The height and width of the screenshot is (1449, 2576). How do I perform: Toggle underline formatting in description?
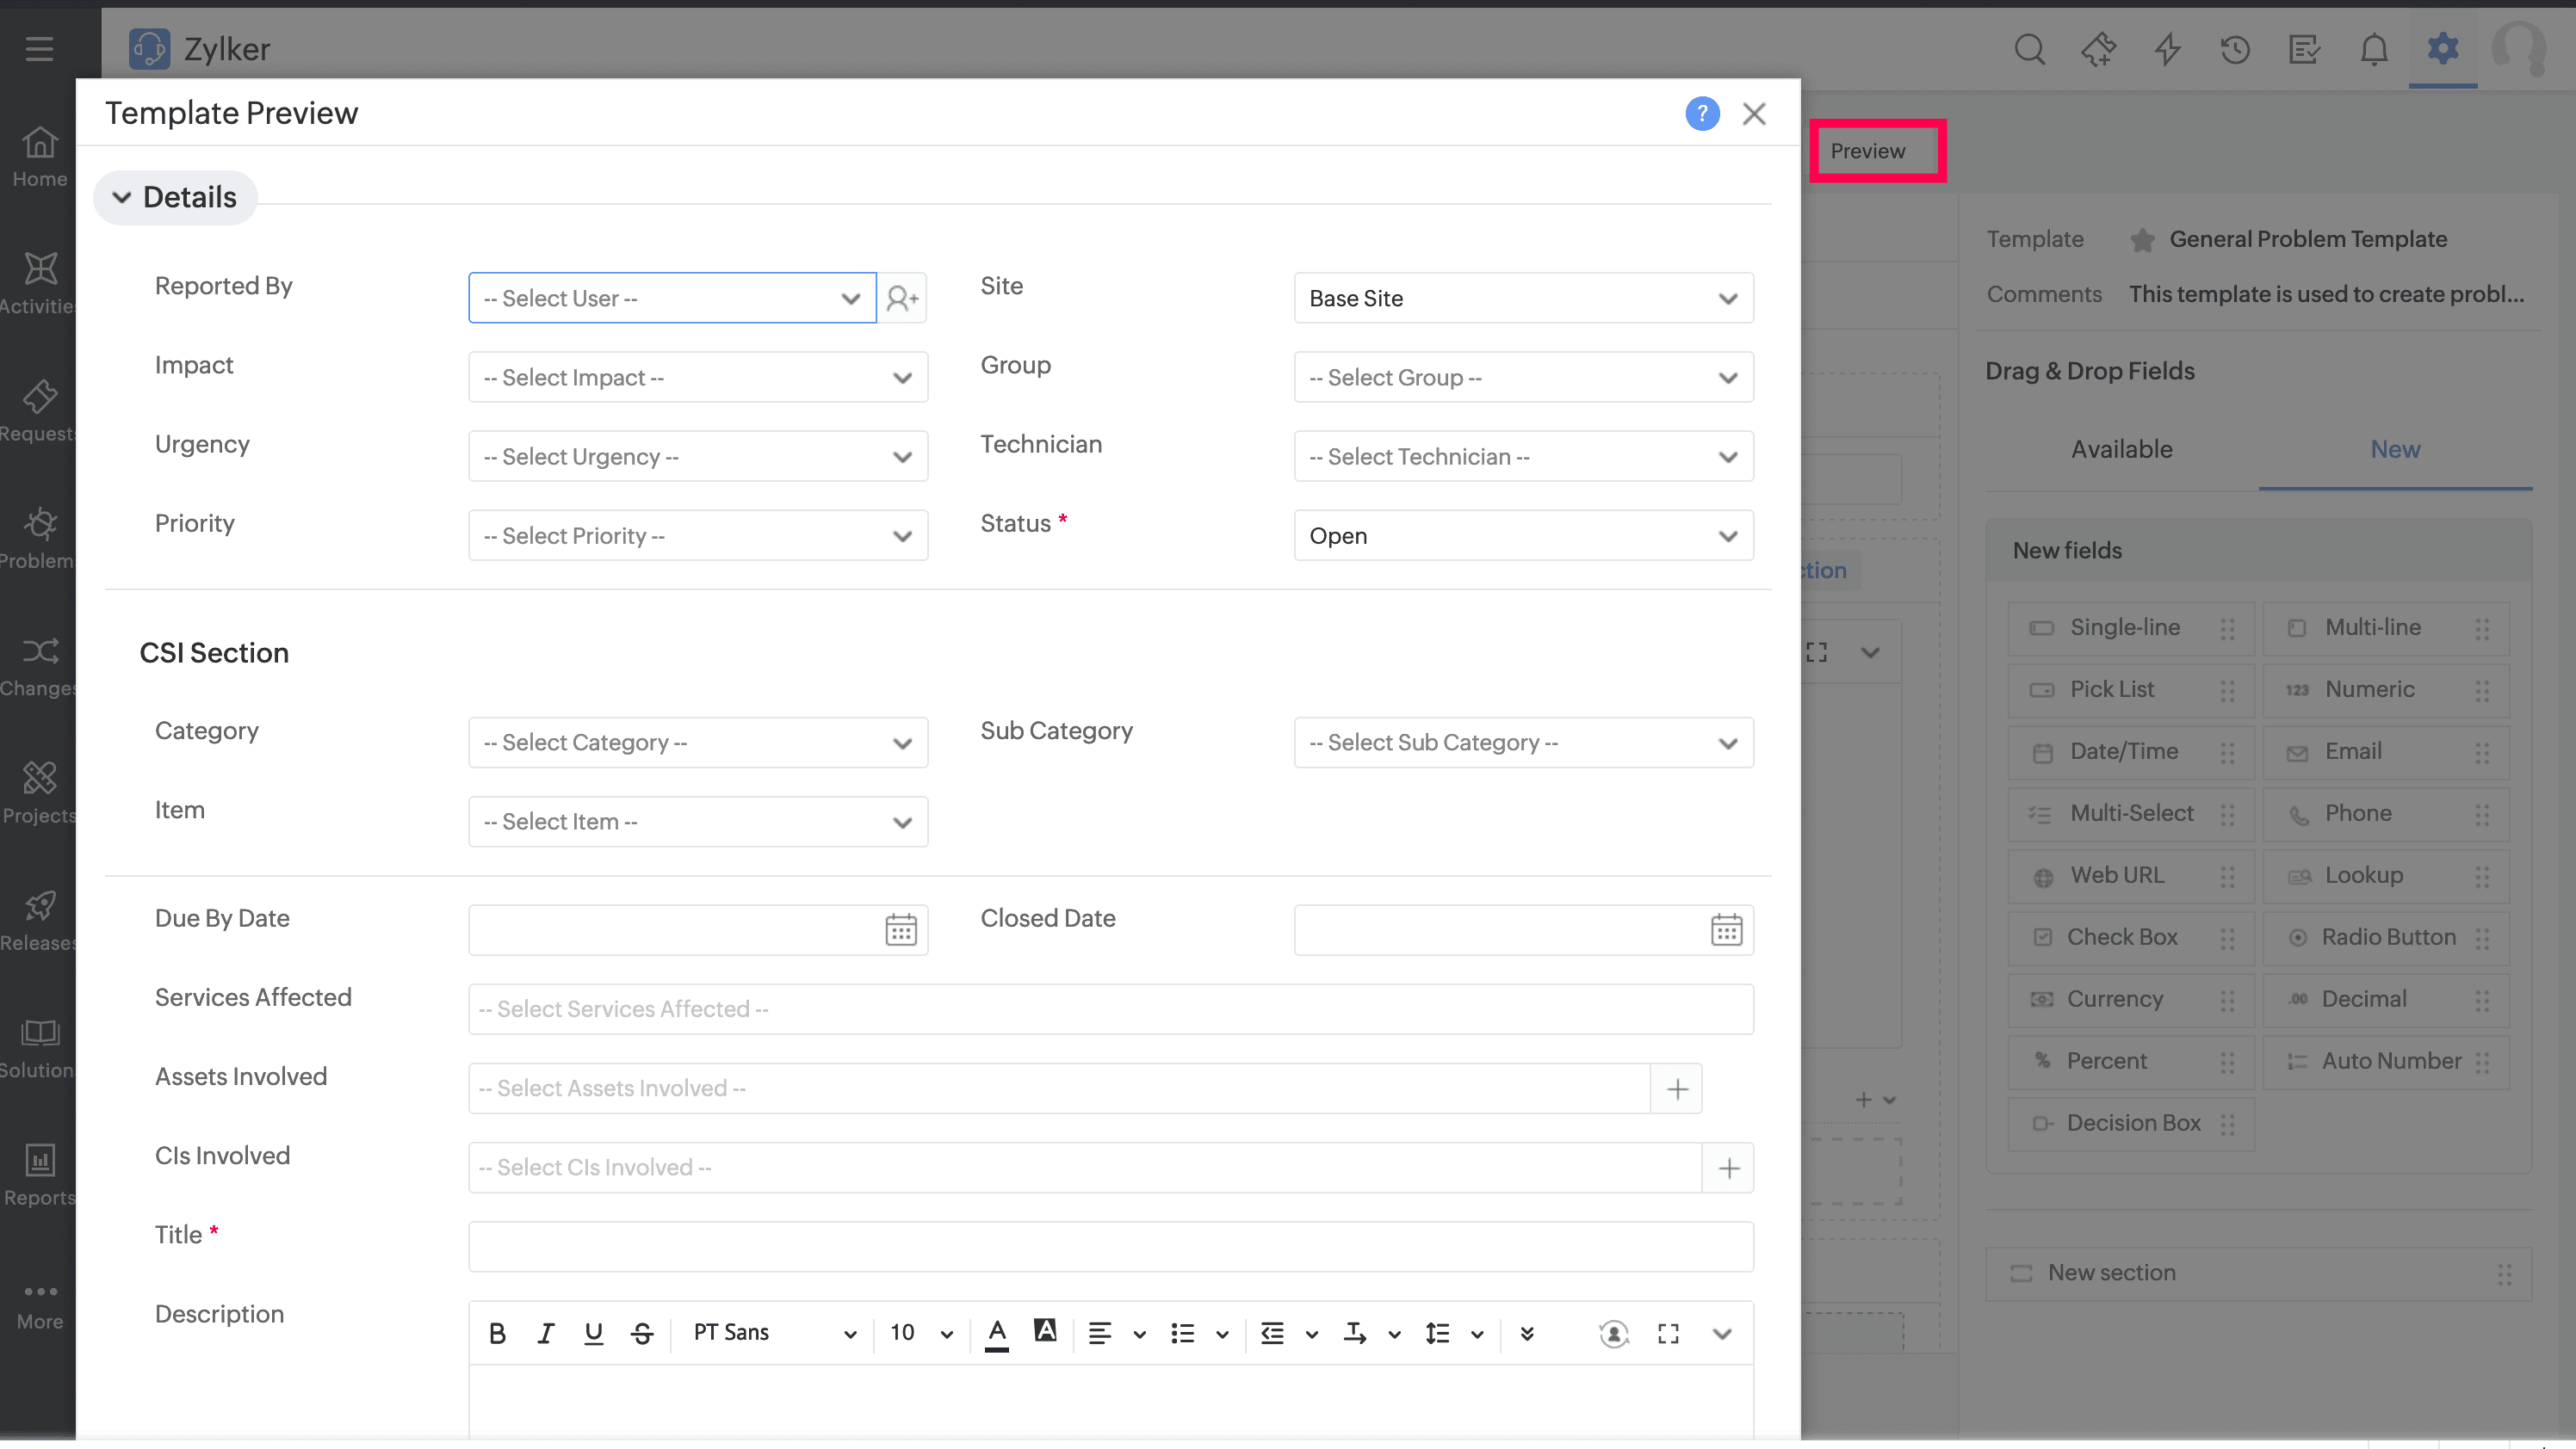[x=593, y=1333]
